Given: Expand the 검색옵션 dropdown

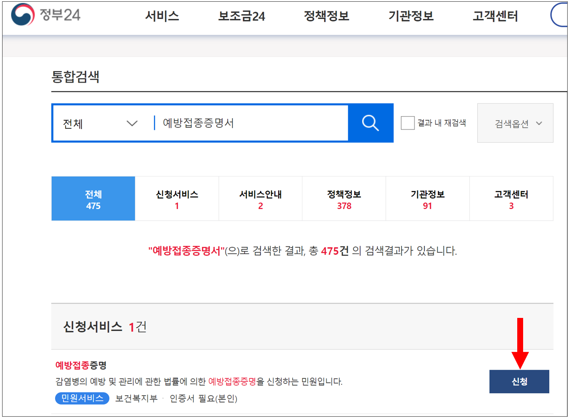Looking at the screenshot, I should 515,123.
